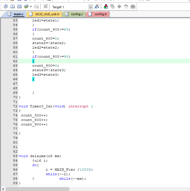Viewport: 190px width, 191px height.
Task: Open the config.h tab
Action: tap(98, 14)
